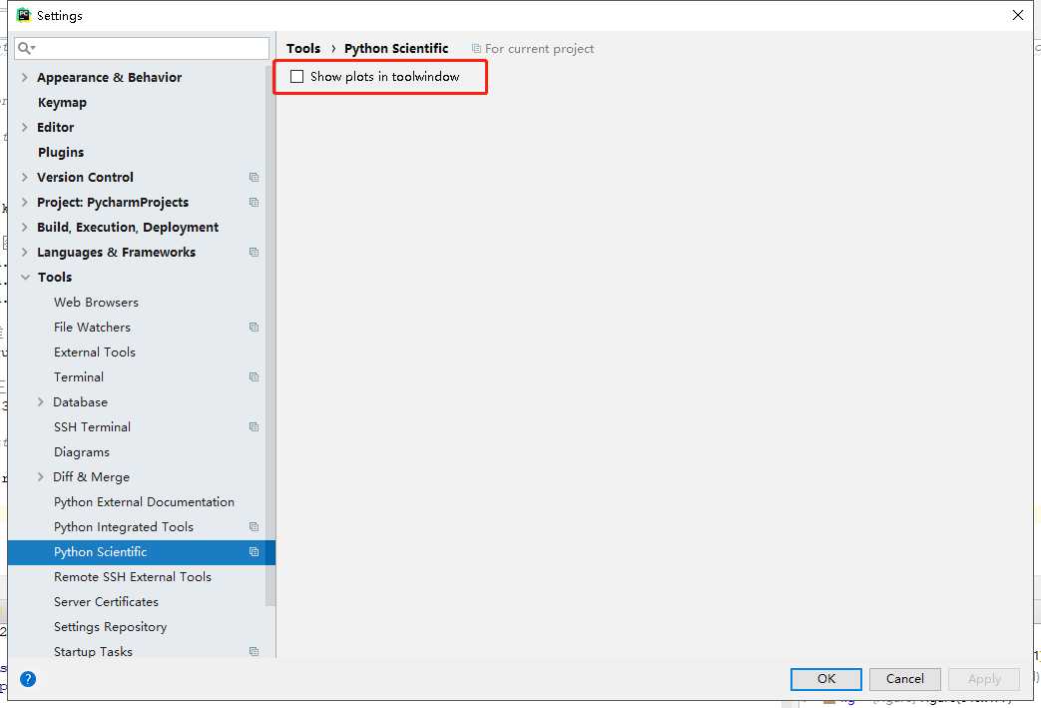Viewport: 1041px width, 708px height.
Task: Select Server Certificates entry
Action: [106, 602]
